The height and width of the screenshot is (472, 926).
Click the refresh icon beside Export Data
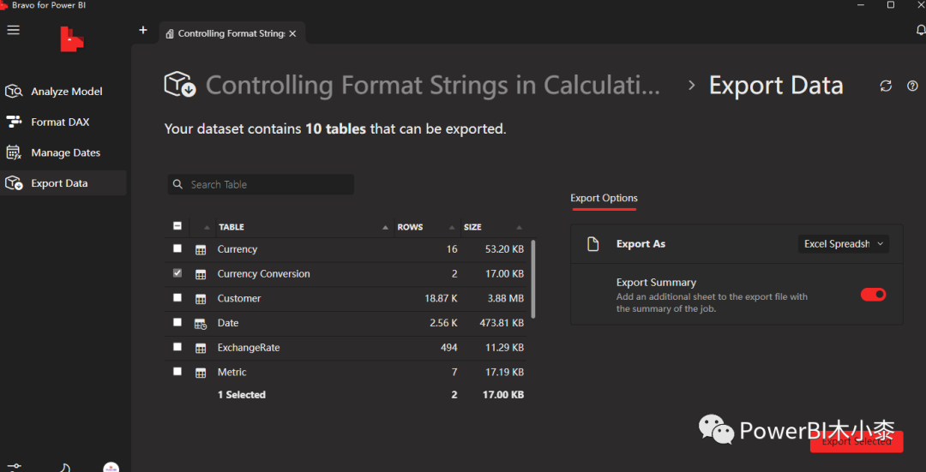886,86
